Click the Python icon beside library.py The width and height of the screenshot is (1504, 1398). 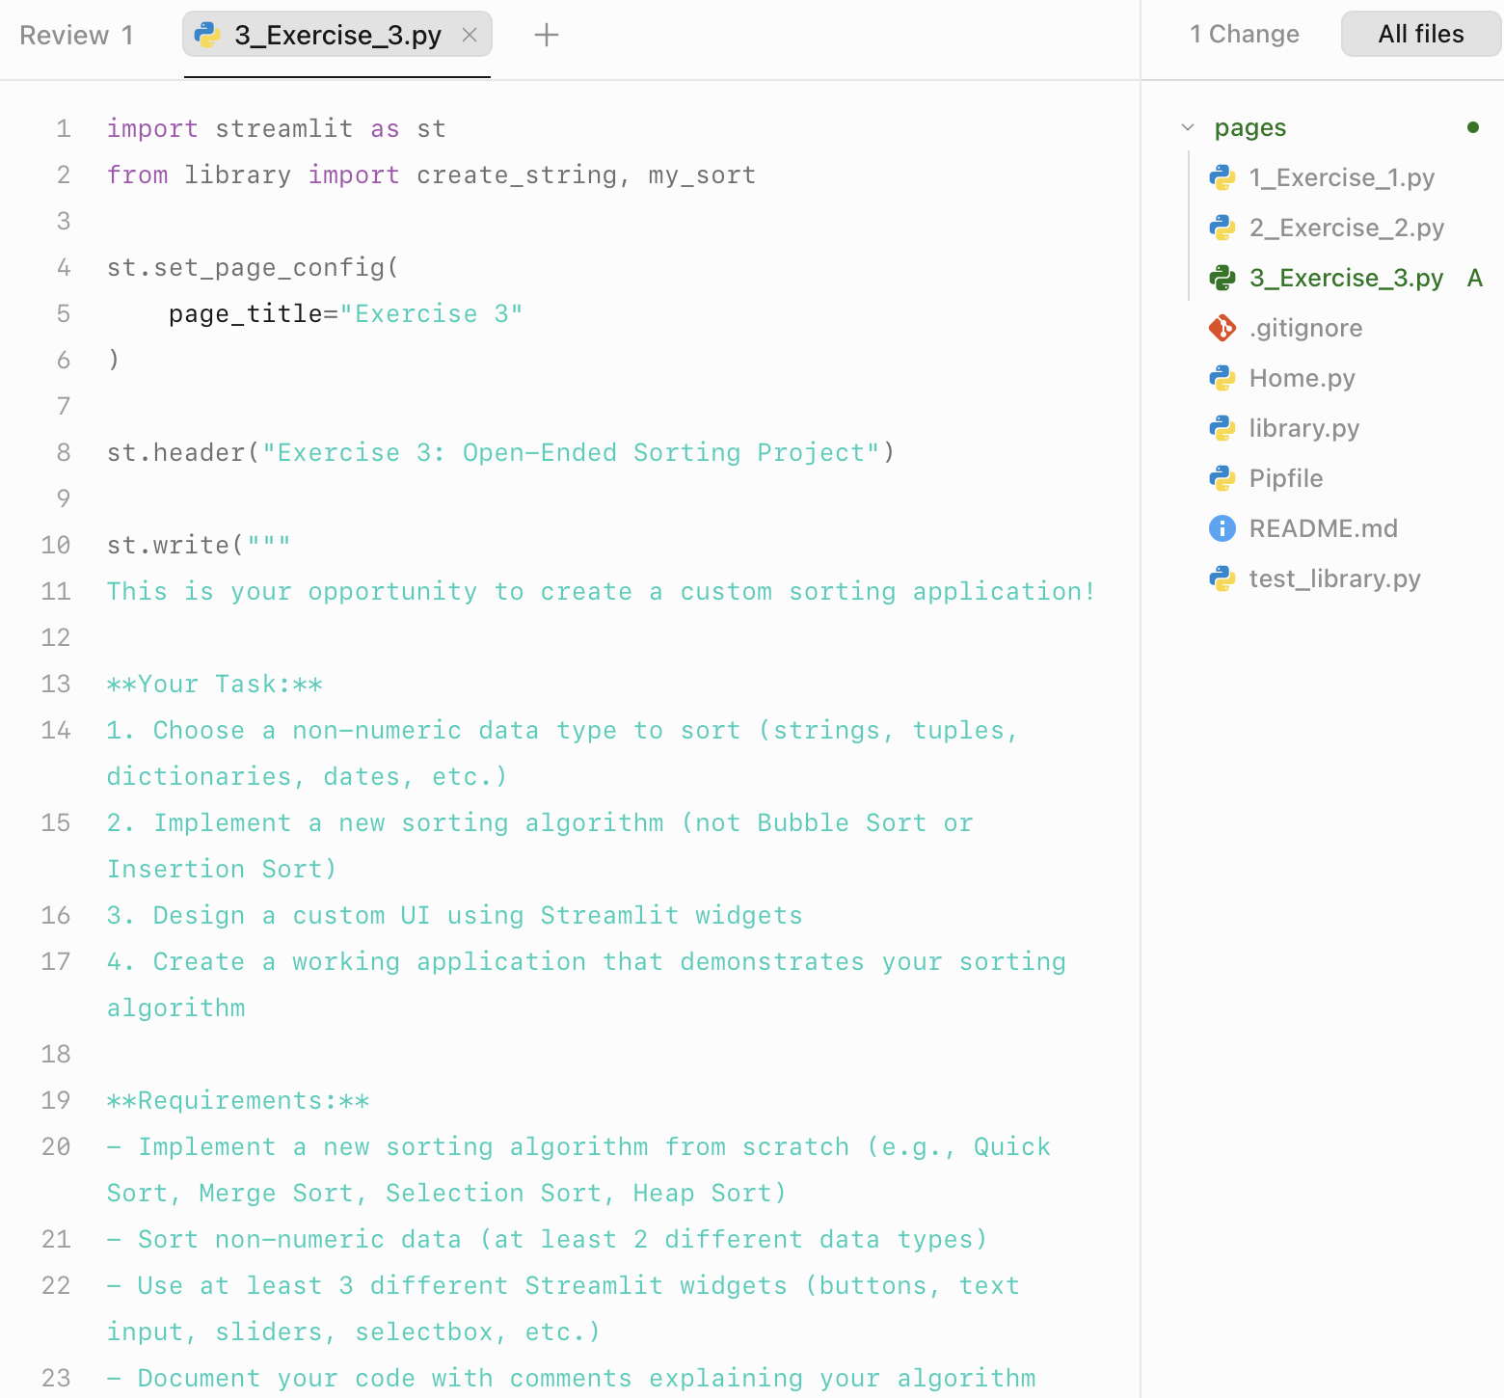(x=1222, y=428)
